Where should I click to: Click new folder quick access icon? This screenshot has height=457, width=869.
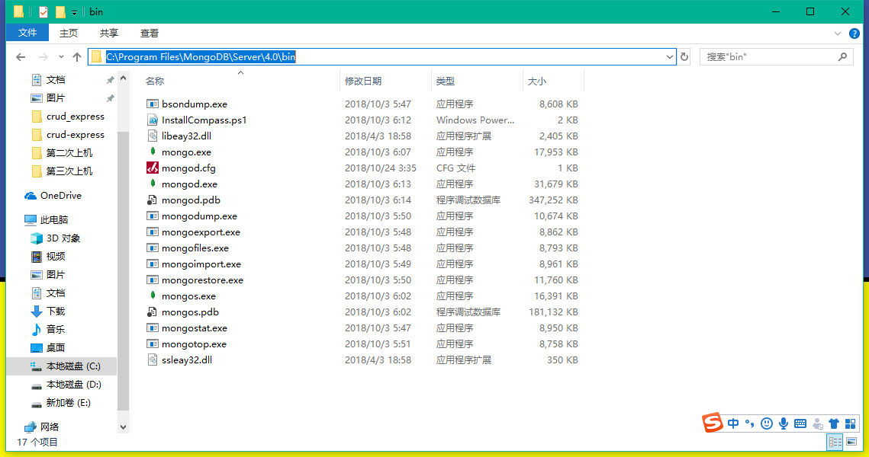[60, 11]
